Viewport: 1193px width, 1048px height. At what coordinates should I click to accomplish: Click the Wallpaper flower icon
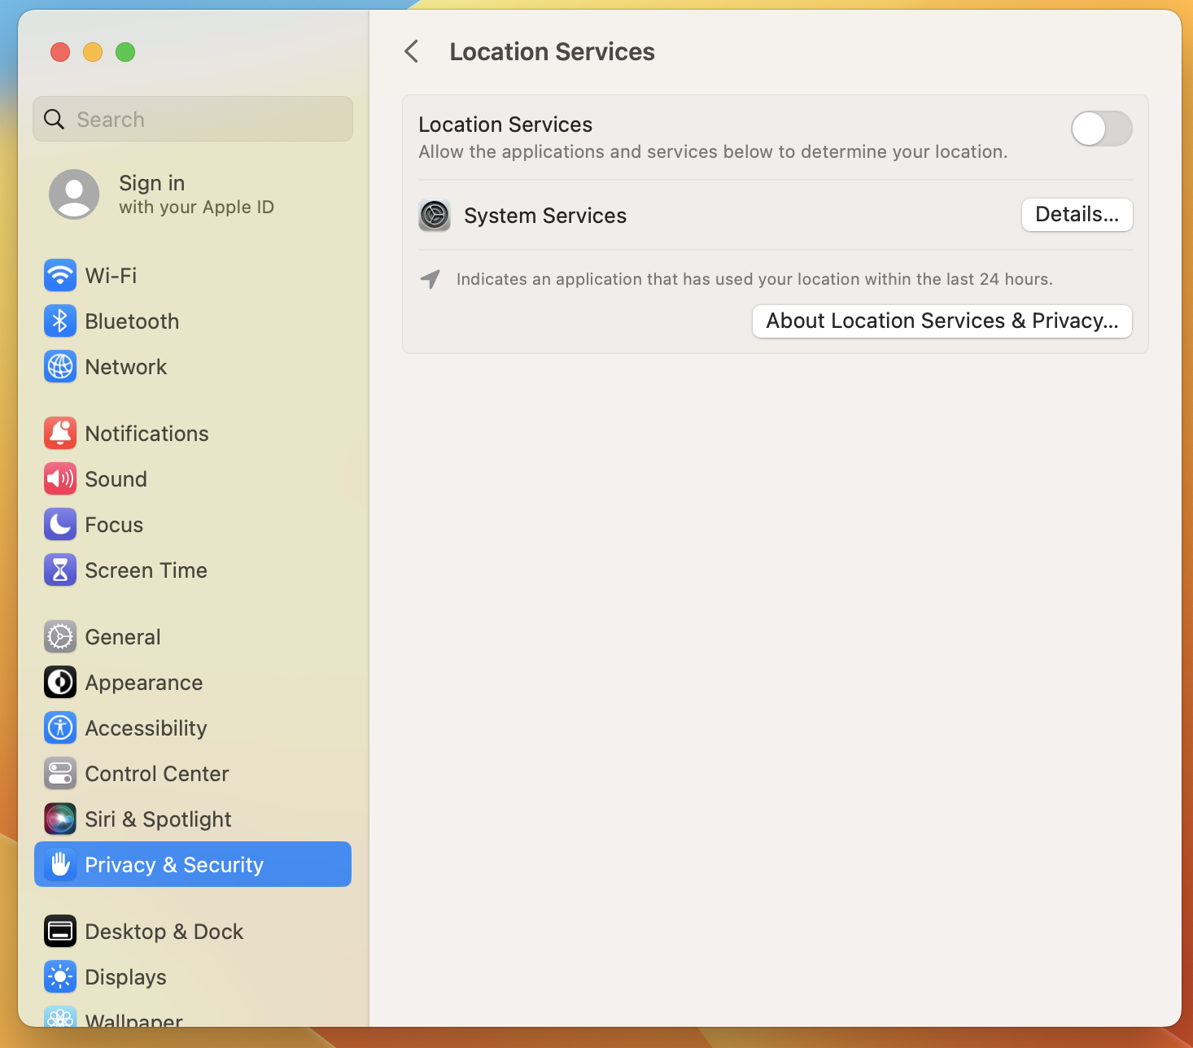tap(60, 1017)
